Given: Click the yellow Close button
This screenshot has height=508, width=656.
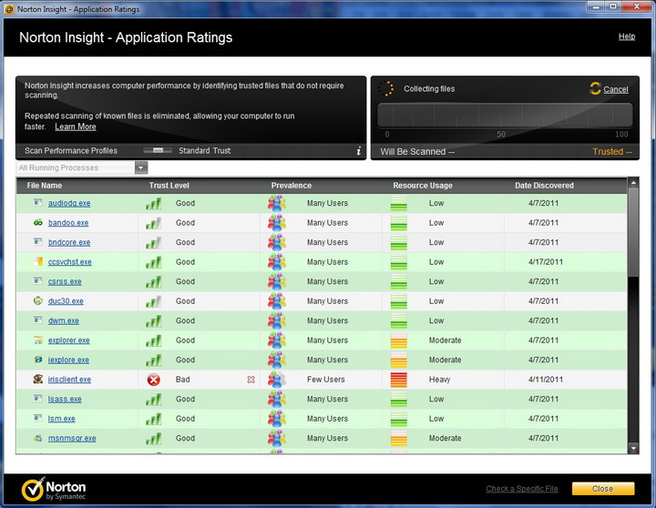Looking at the screenshot, I should click(x=603, y=488).
